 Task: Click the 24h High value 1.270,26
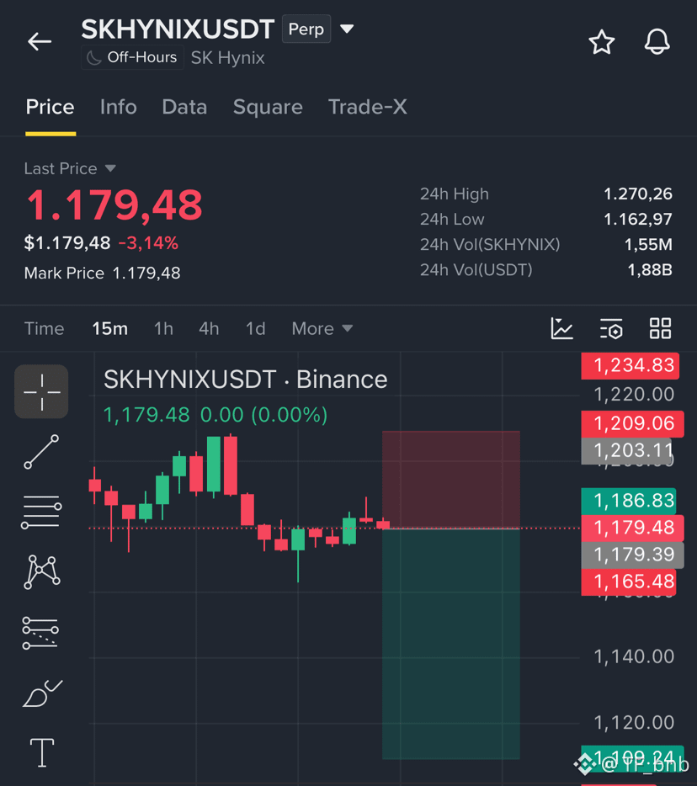pos(638,194)
